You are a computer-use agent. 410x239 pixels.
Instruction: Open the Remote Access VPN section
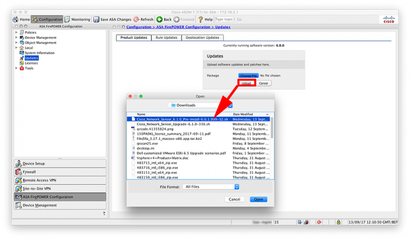pyautogui.click(x=60, y=180)
